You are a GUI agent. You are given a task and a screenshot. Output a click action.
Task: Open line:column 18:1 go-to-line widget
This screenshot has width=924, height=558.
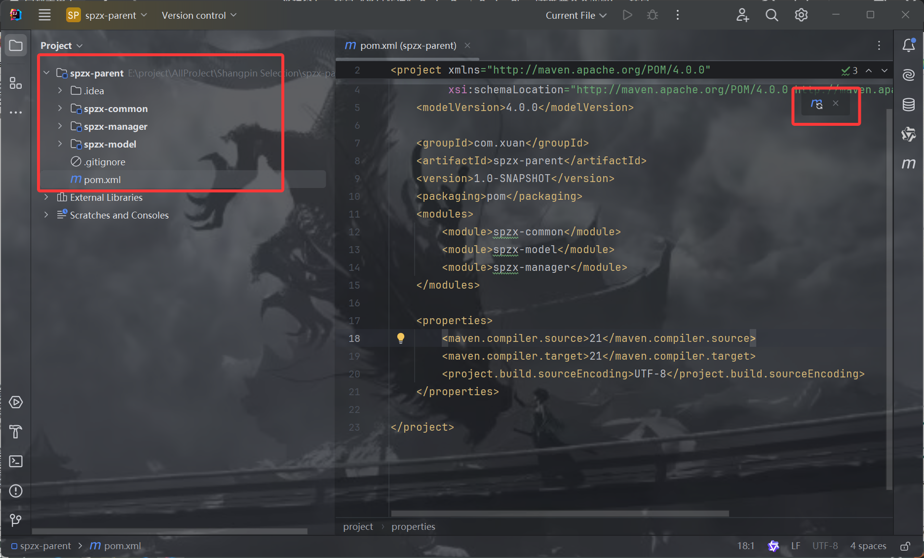(745, 546)
